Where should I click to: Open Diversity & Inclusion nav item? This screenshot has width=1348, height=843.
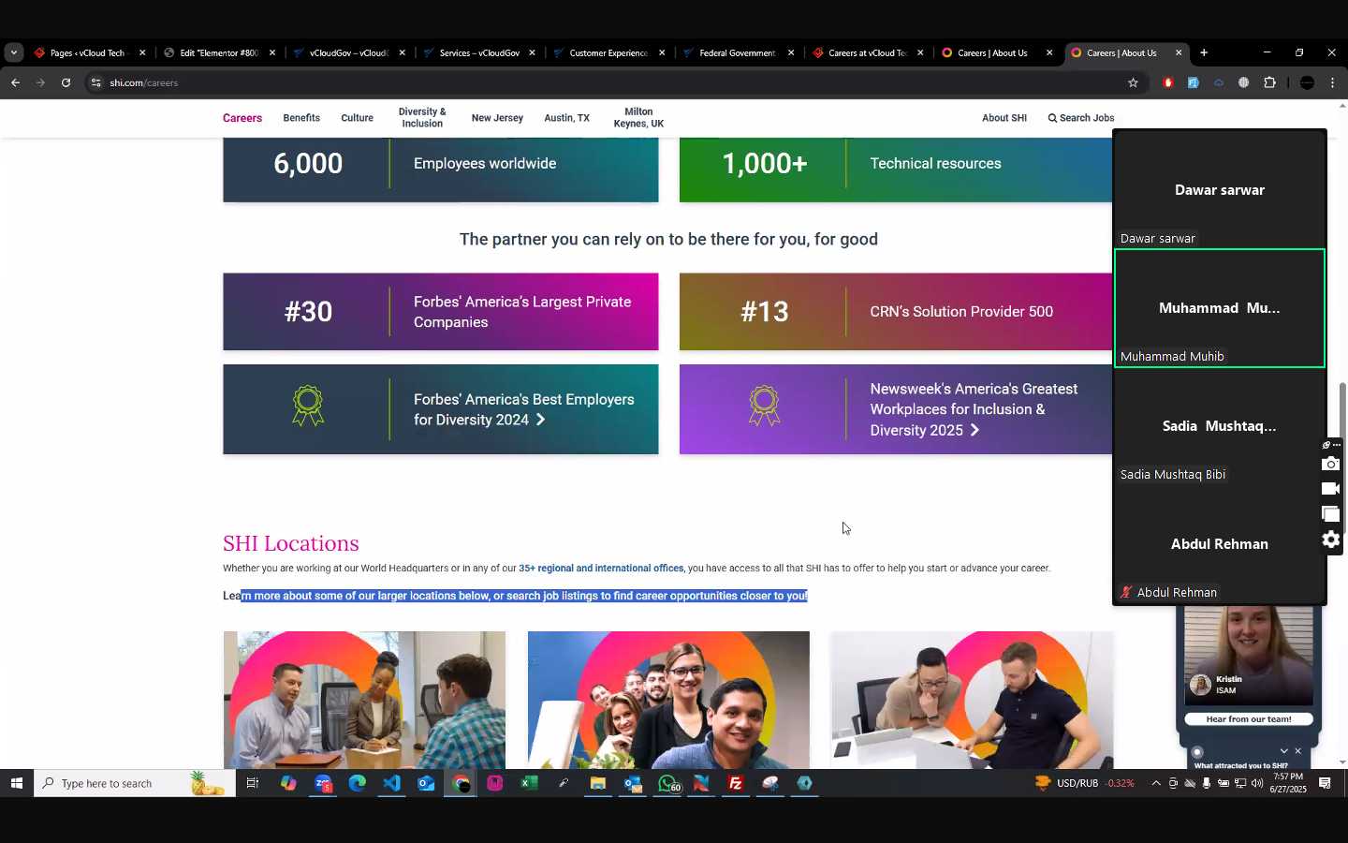pos(422,118)
